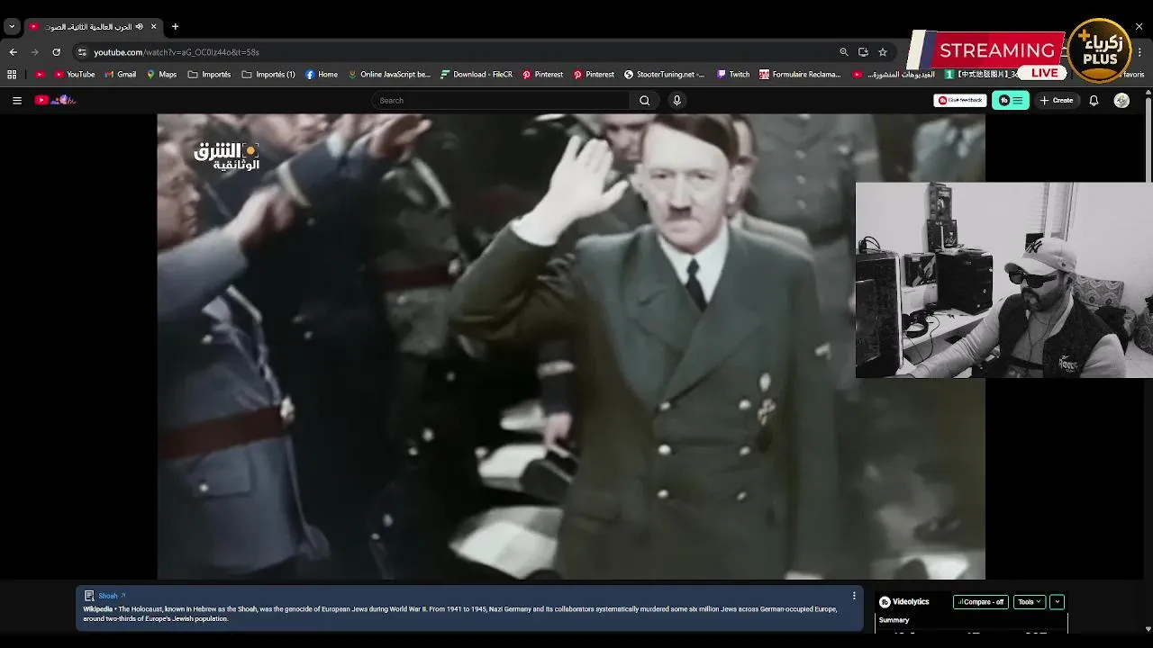This screenshot has height=648, width=1153.
Task: Open the browser apps grid shortcut
Action: [x=12, y=75]
